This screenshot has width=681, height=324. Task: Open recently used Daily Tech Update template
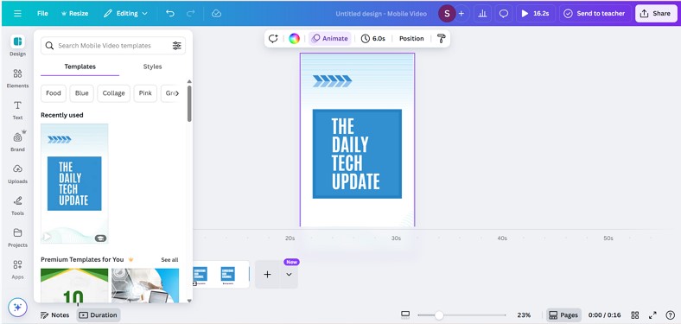pos(74,183)
